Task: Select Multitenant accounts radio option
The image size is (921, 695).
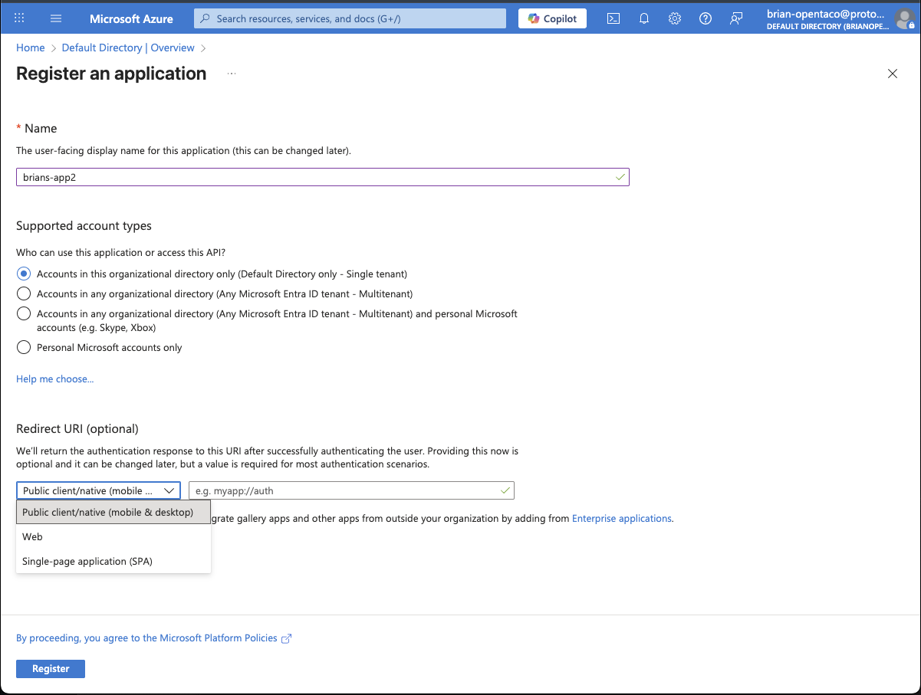Action: click(24, 293)
